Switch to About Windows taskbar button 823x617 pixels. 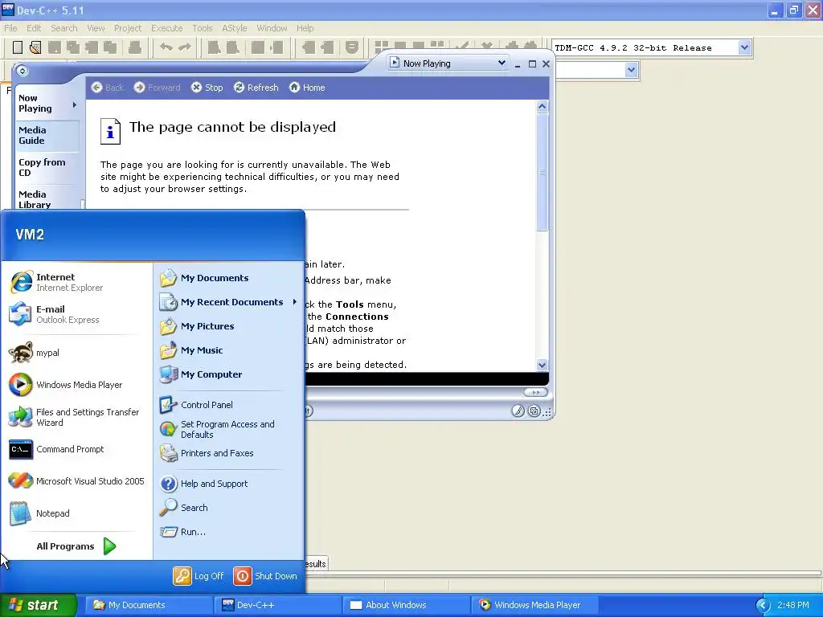[x=406, y=605]
